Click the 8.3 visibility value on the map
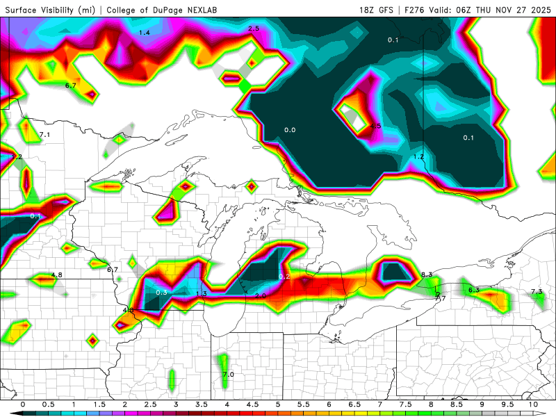The image size is (556, 417). [x=427, y=275]
